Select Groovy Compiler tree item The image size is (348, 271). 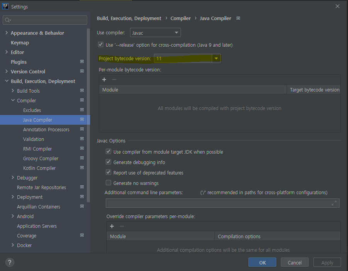41,159
